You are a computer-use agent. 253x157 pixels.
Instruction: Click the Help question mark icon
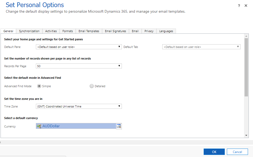[x=239, y=6]
